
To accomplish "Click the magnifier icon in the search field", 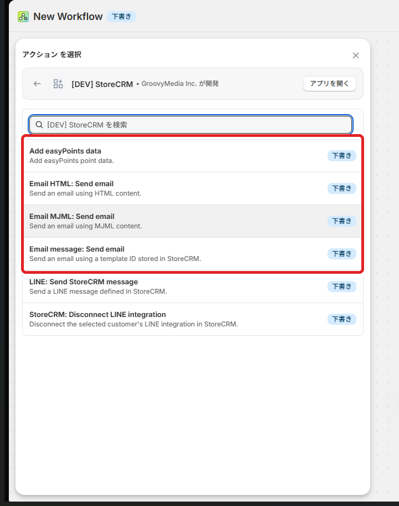I will click(x=39, y=125).
